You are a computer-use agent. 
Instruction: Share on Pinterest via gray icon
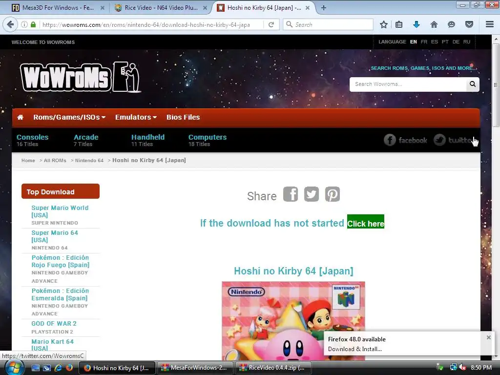click(333, 194)
